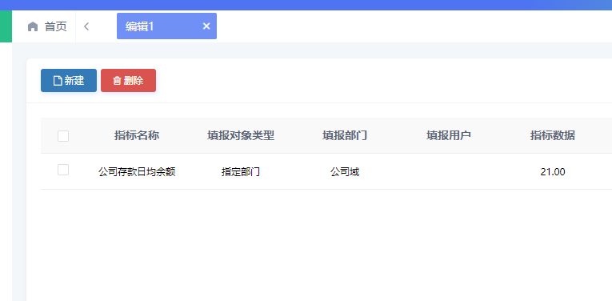The image size is (612, 301).
Task: Click the 指标名称 column header
Action: point(137,135)
